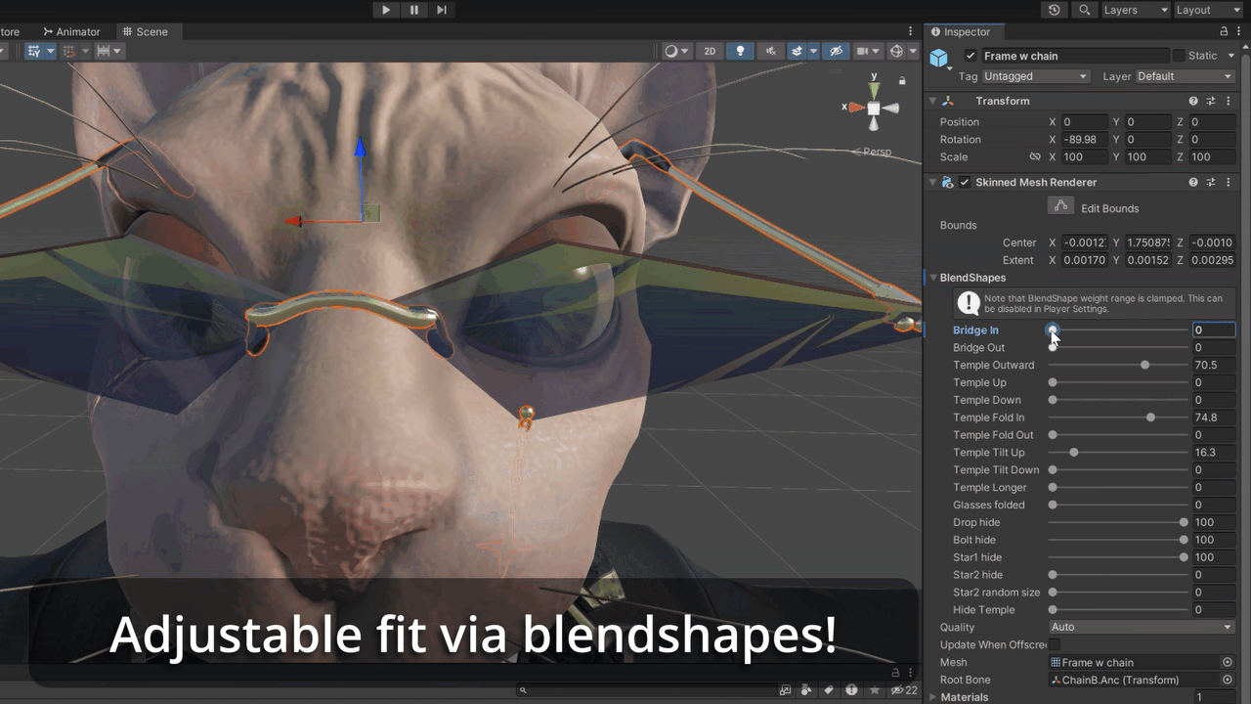The image size is (1251, 704).
Task: Disable the Skinned Mesh Renderer checkbox
Action: (x=965, y=183)
